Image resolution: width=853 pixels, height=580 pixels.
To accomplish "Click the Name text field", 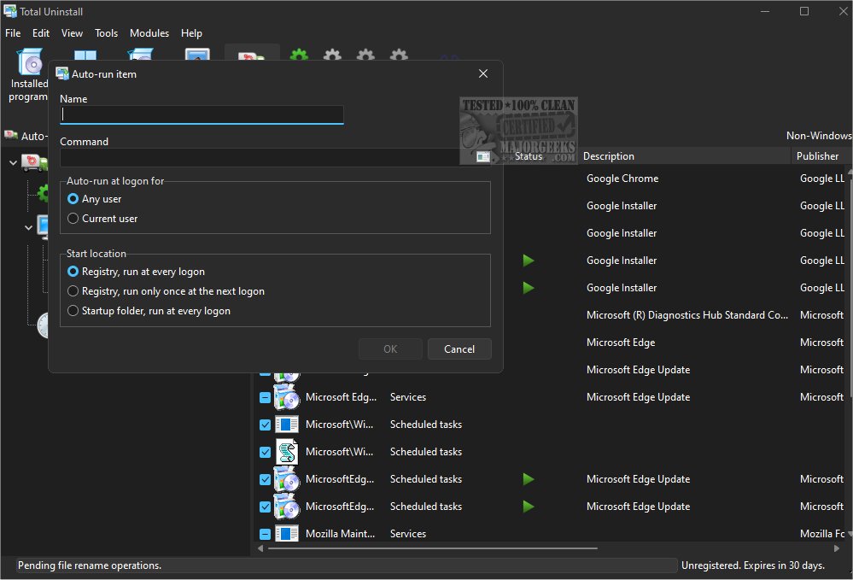I will tap(202, 114).
